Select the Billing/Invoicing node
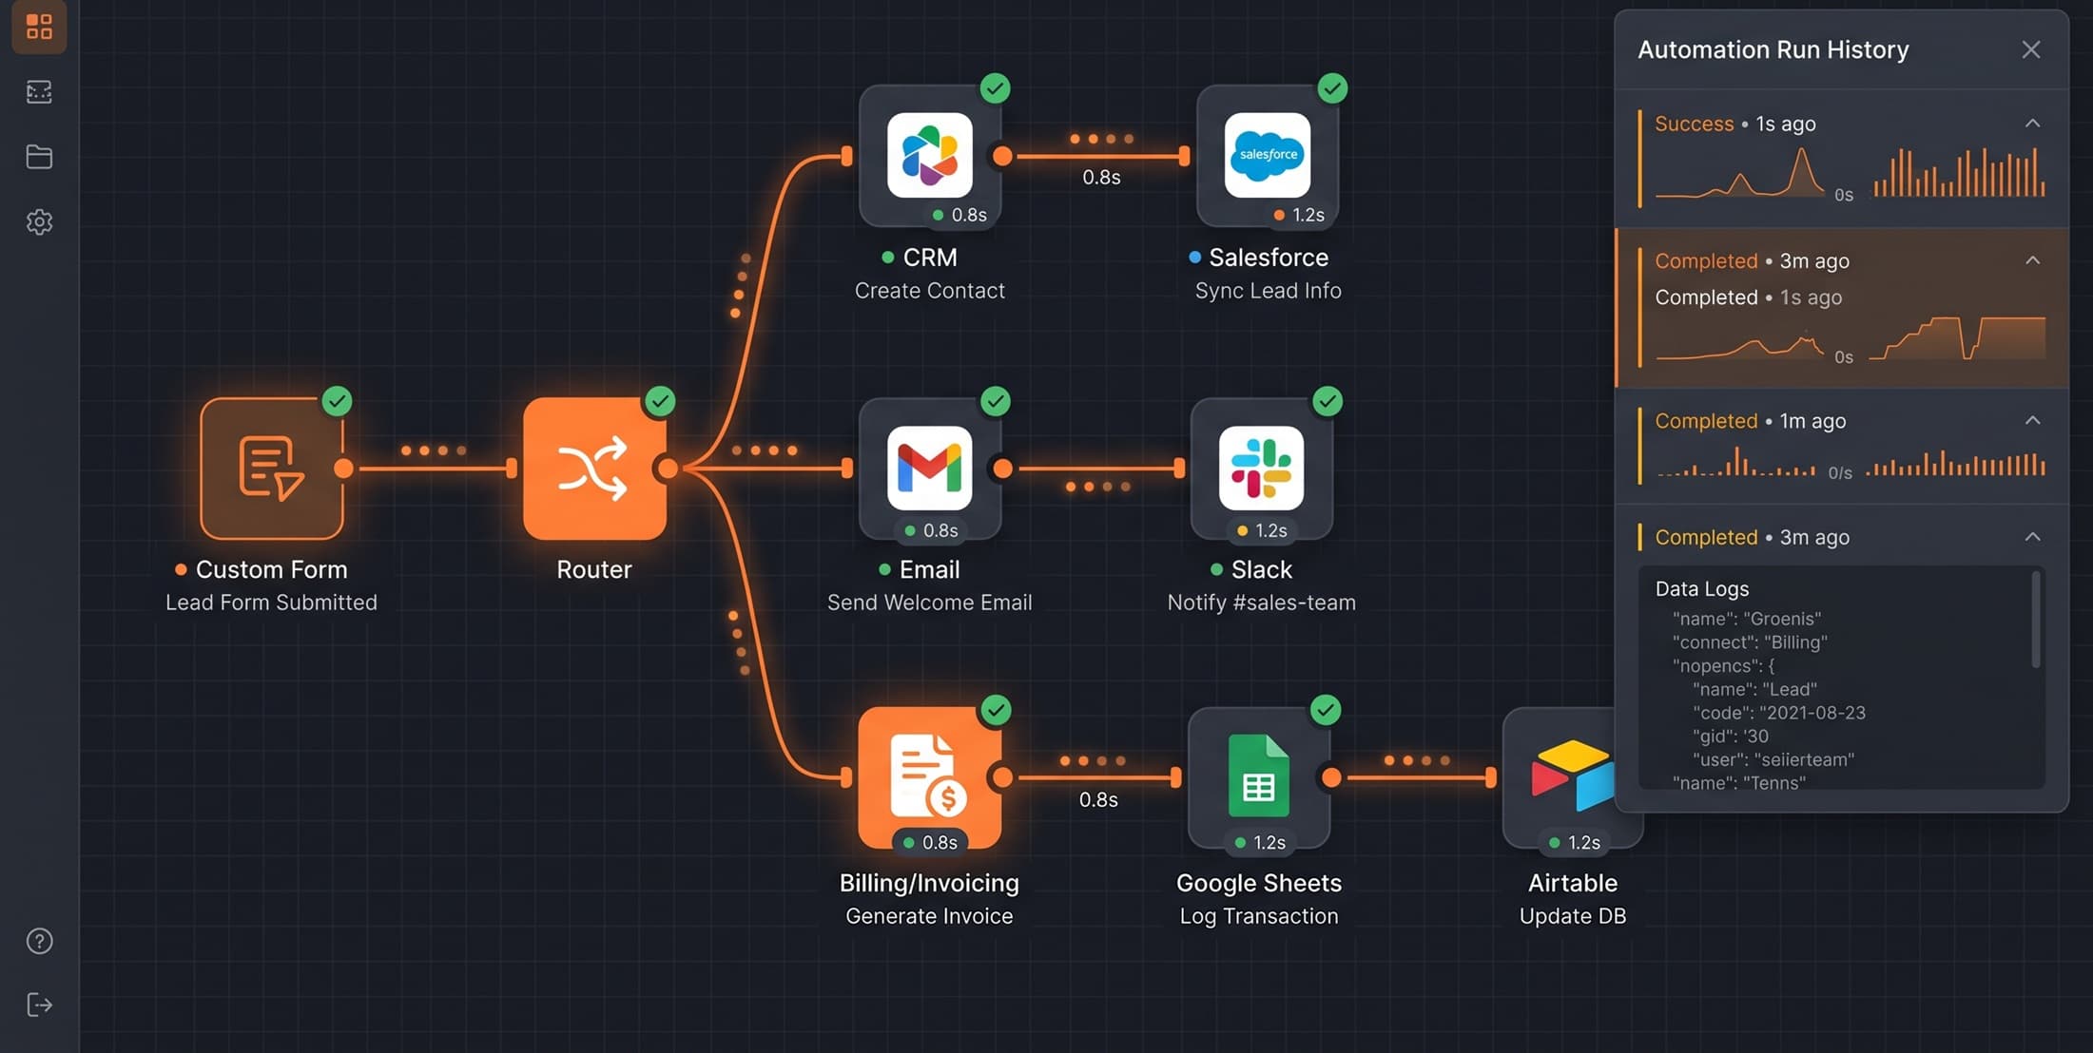2093x1053 pixels. coord(929,777)
